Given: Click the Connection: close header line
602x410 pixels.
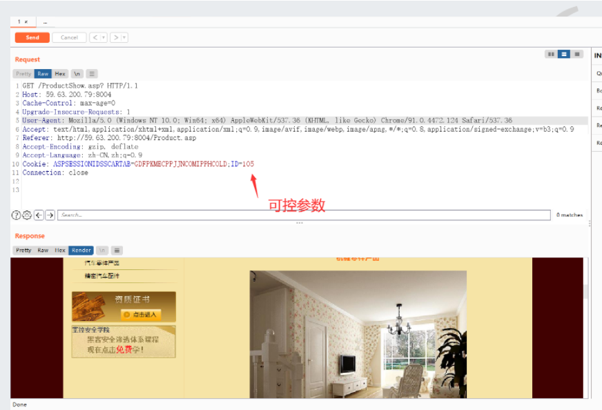Looking at the screenshot, I should click(x=55, y=173).
